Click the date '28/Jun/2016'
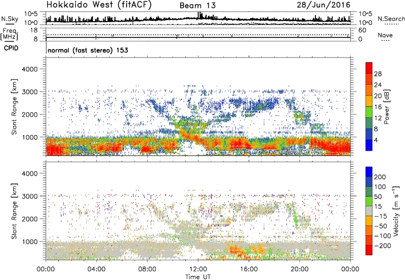This screenshot has width=405, height=280. click(x=323, y=5)
